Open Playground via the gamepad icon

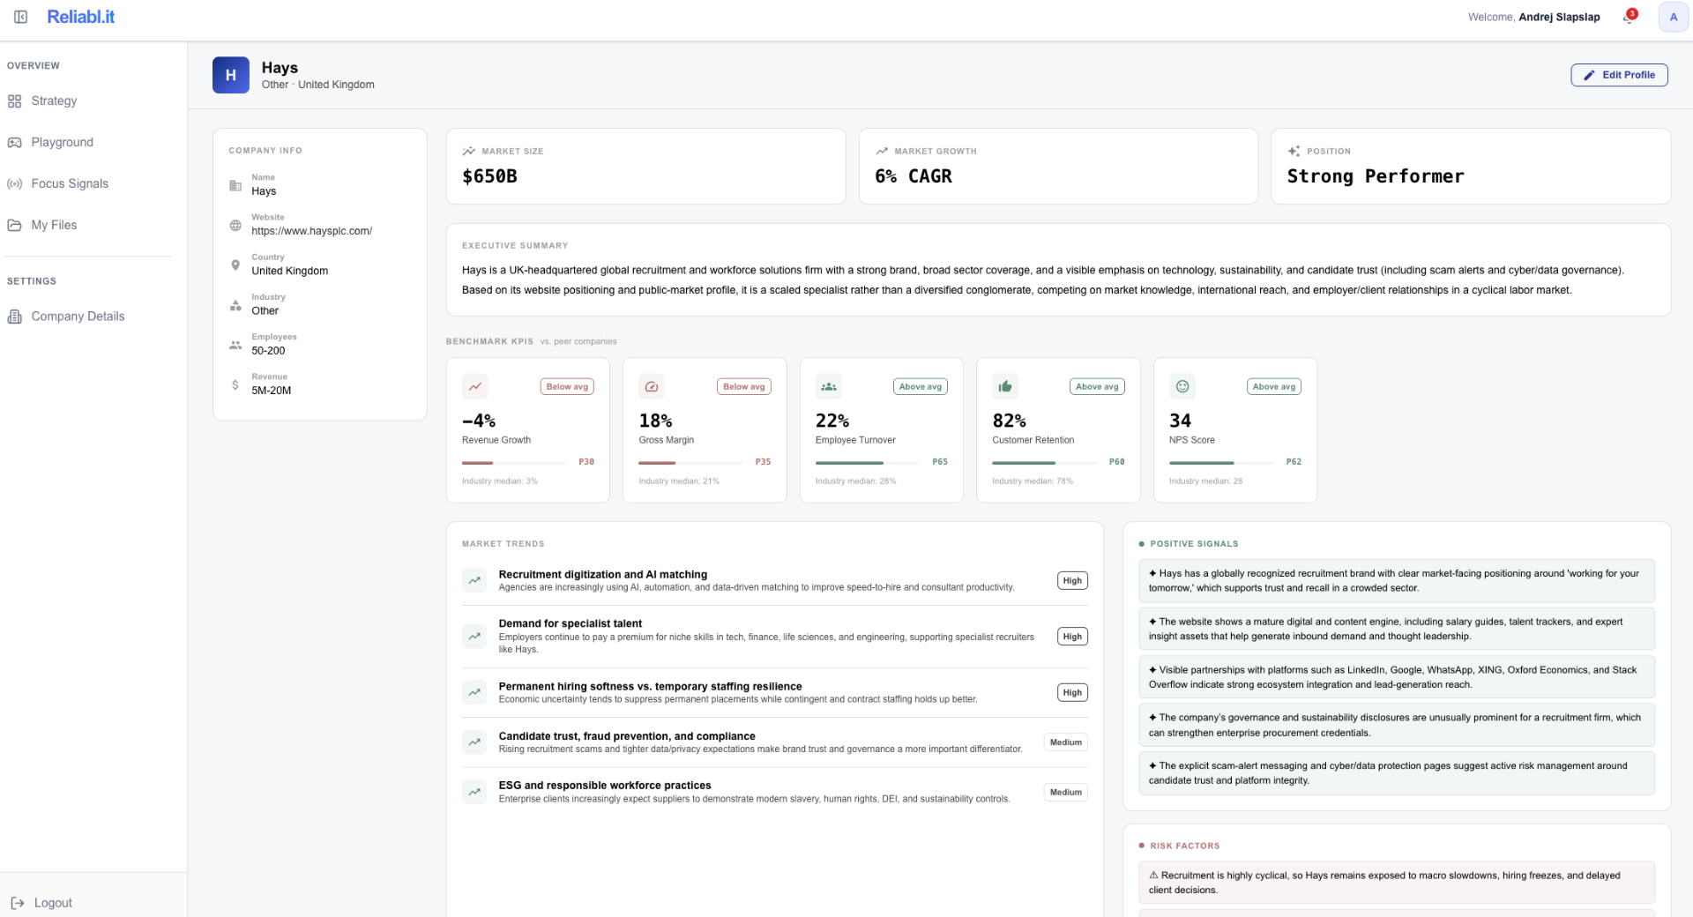coord(15,142)
